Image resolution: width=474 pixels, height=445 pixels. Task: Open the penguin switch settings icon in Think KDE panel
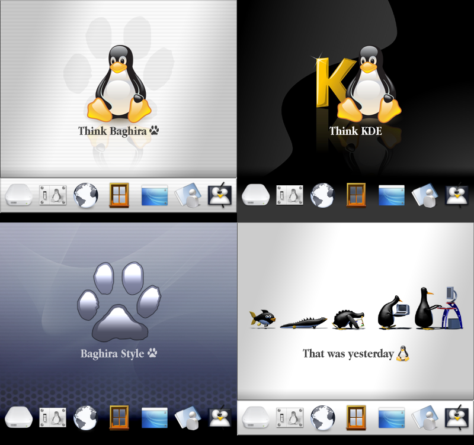pos(290,195)
